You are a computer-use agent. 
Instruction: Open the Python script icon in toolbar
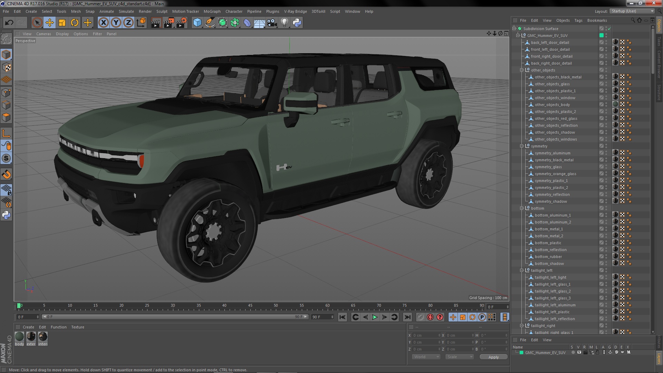(297, 23)
